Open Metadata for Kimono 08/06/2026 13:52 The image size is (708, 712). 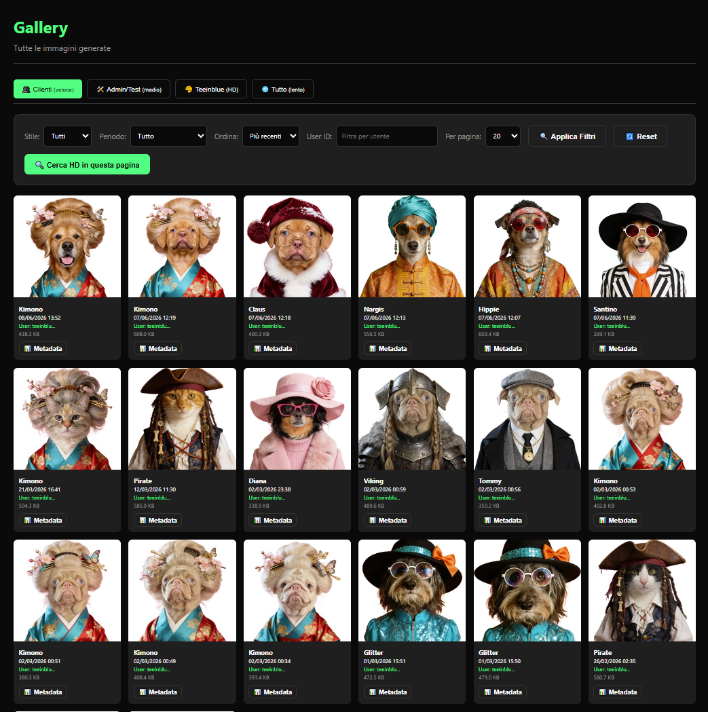(x=43, y=349)
